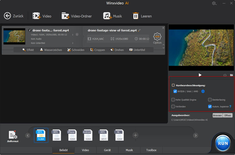Open the Zielformat settings icon
The width and height of the screenshot is (235, 155).
(13, 135)
